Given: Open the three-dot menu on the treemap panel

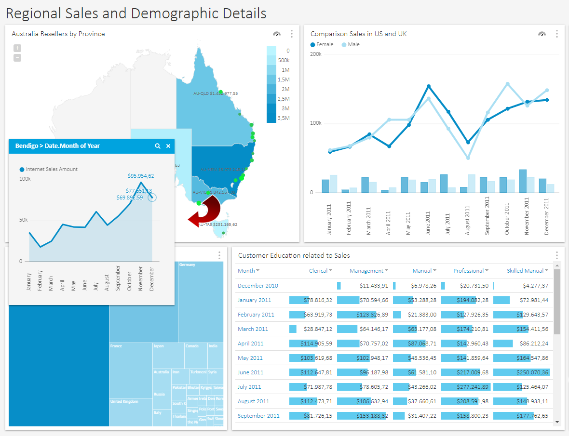Looking at the screenshot, I should click(x=219, y=255).
